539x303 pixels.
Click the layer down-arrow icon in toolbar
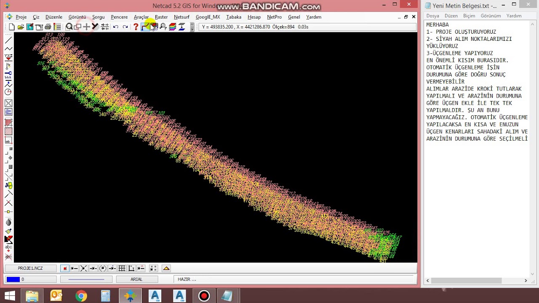pos(182,27)
